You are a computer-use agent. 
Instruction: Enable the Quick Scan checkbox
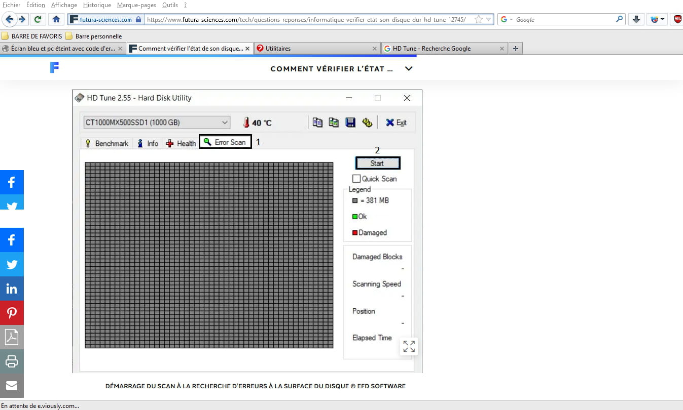(356, 179)
